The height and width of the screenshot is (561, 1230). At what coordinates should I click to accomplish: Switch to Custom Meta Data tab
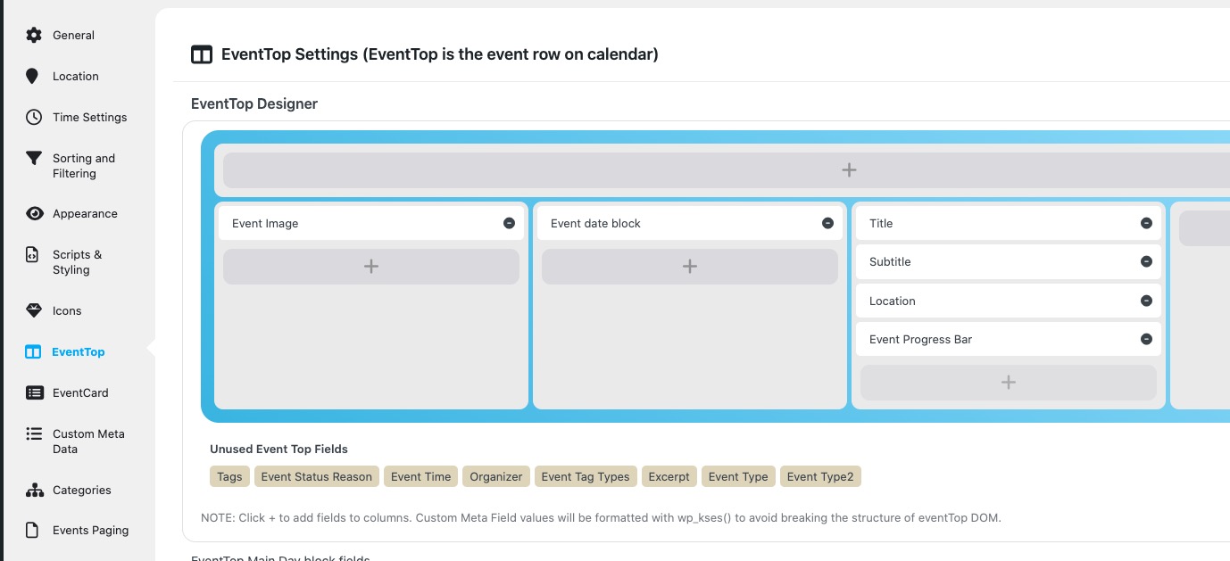coord(87,441)
